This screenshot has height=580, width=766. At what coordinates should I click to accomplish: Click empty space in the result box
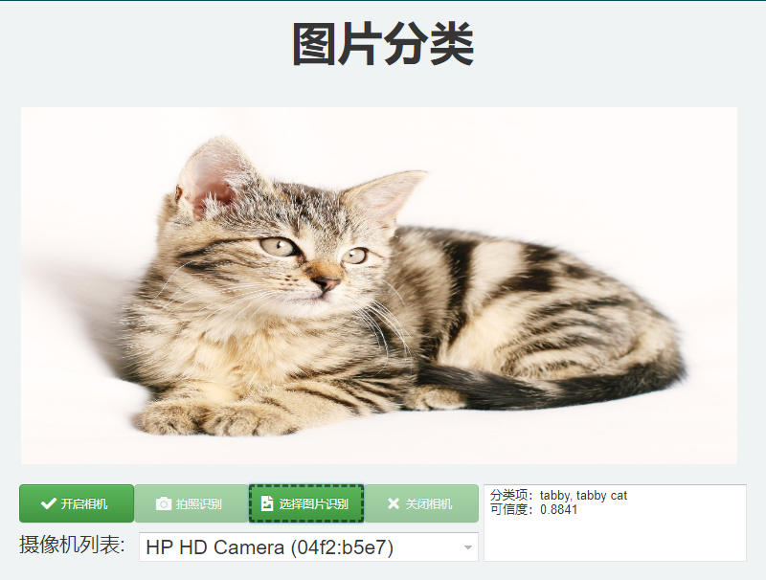coord(615,540)
